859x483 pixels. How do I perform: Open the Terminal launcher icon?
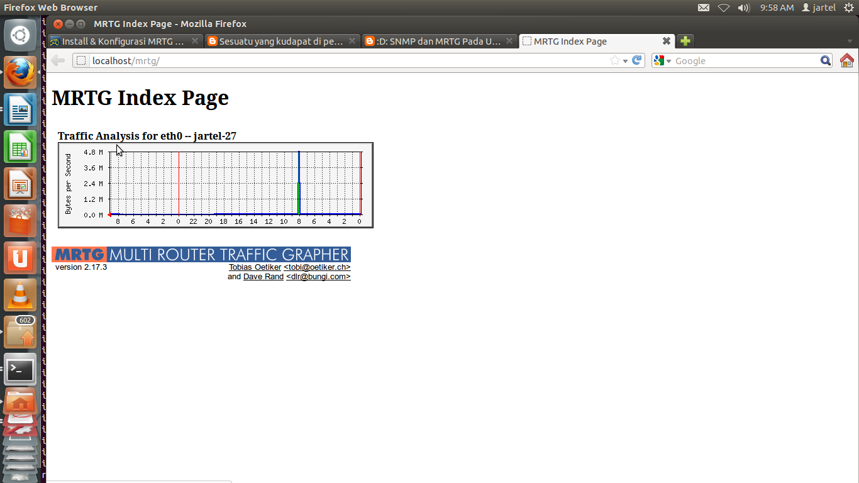pos(20,369)
